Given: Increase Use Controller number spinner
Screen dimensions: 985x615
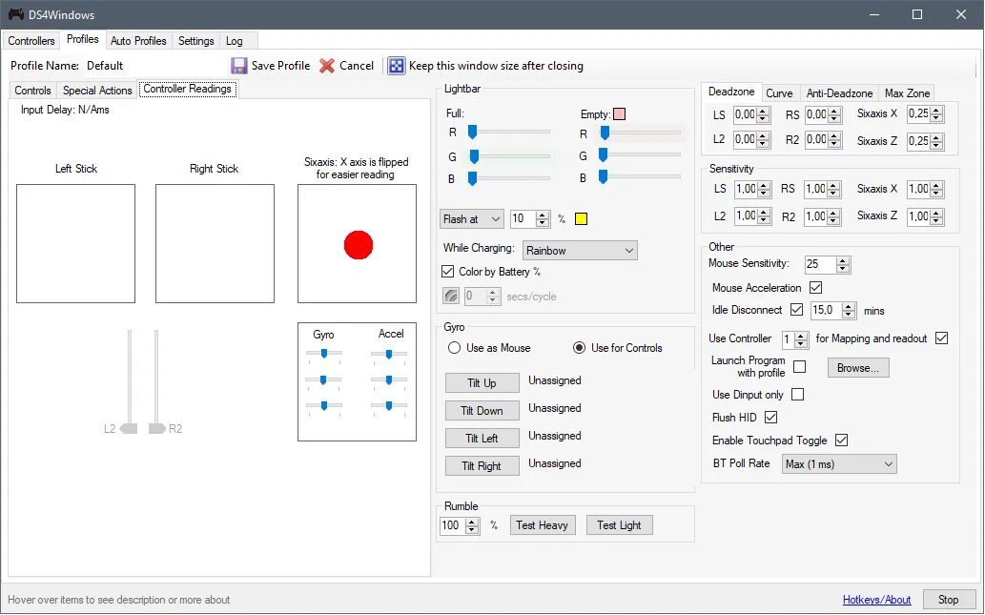Looking at the screenshot, I should point(801,336).
